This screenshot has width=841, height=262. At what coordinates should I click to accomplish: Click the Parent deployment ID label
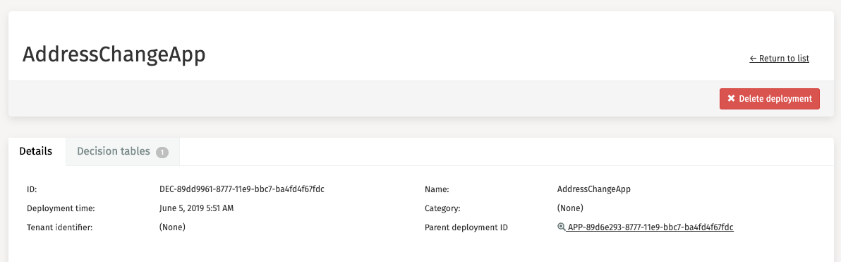coord(466,227)
